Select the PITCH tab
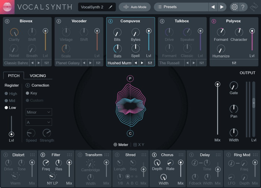The image size is (261, 188). tap(14, 76)
